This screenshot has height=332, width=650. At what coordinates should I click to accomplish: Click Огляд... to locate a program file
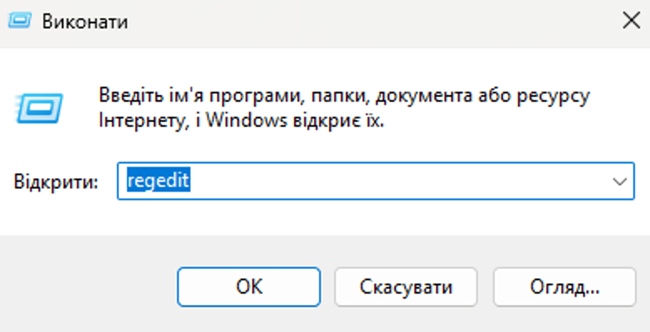[564, 287]
